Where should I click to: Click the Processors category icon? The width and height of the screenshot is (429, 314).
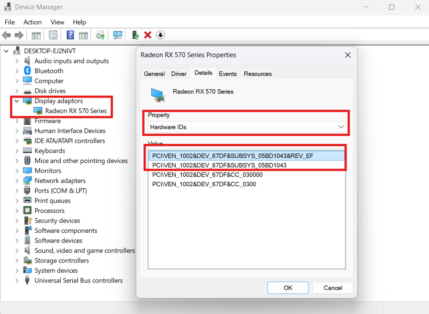tap(28, 210)
